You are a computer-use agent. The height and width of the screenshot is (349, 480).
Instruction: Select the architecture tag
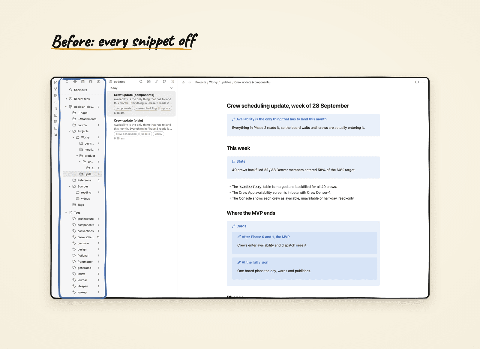pyautogui.click(x=82, y=219)
